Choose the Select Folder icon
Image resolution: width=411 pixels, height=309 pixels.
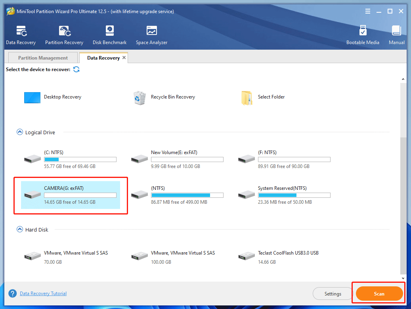tap(247, 98)
